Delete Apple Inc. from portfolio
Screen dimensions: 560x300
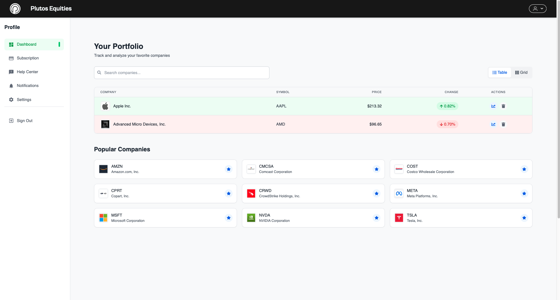point(503,106)
